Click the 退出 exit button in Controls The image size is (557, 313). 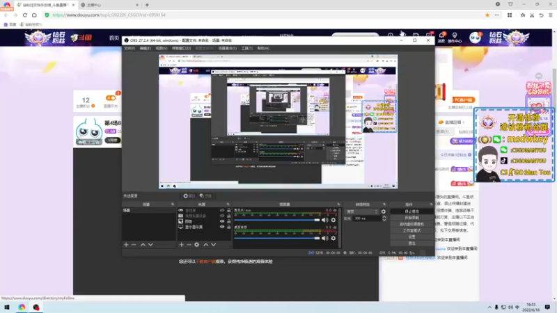(411, 243)
